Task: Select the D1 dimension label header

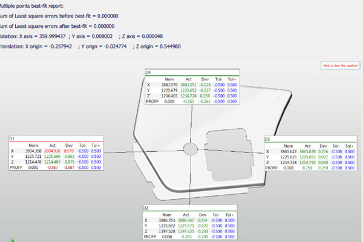Action: tap(11, 139)
